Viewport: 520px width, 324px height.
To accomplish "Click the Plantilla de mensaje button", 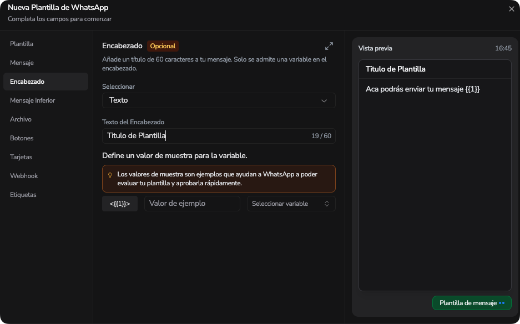I will 472,303.
